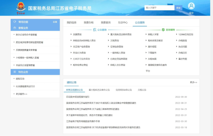Open 江苏省电子税务局高频业务操作手册
Screen dimensions: 213x136
(83, 121)
